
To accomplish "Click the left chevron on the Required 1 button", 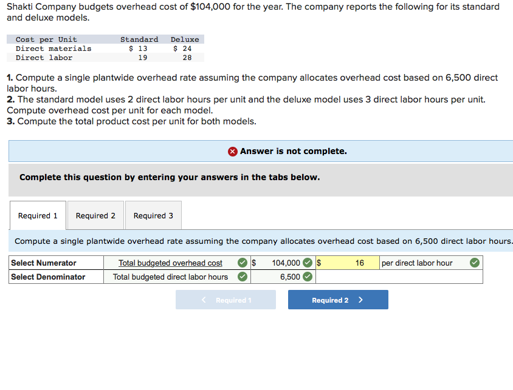I will (x=204, y=300).
